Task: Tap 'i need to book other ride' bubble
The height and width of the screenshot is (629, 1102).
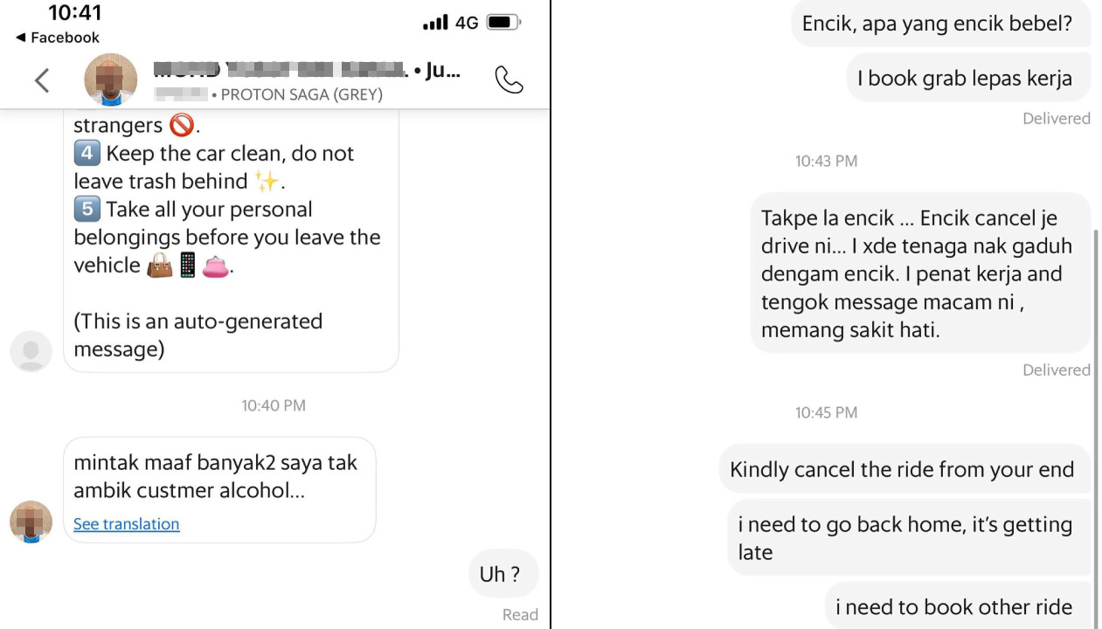Action: pyautogui.click(x=958, y=607)
